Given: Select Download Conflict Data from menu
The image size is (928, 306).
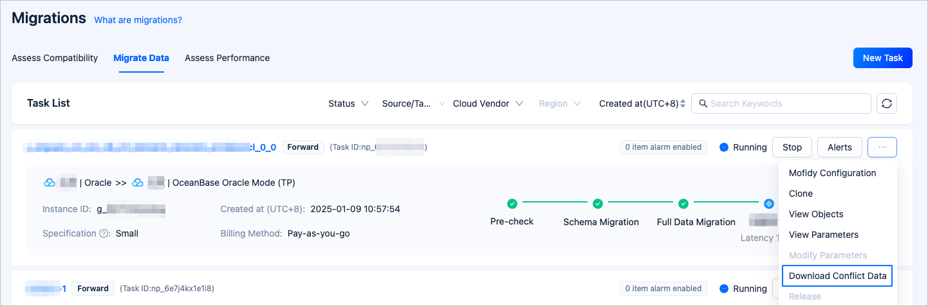Looking at the screenshot, I should coord(837,276).
